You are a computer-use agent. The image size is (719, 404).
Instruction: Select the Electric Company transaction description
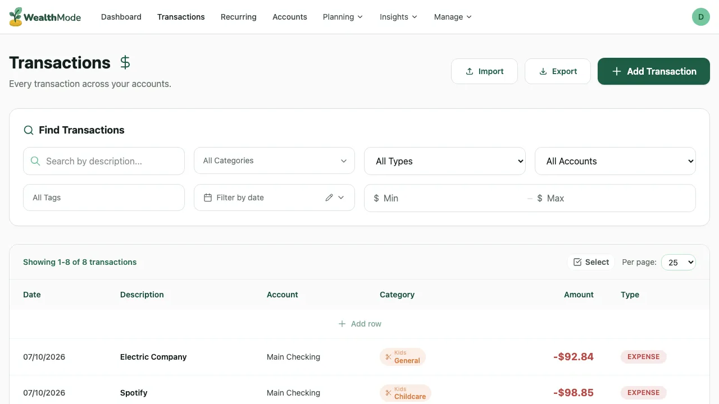point(153,357)
